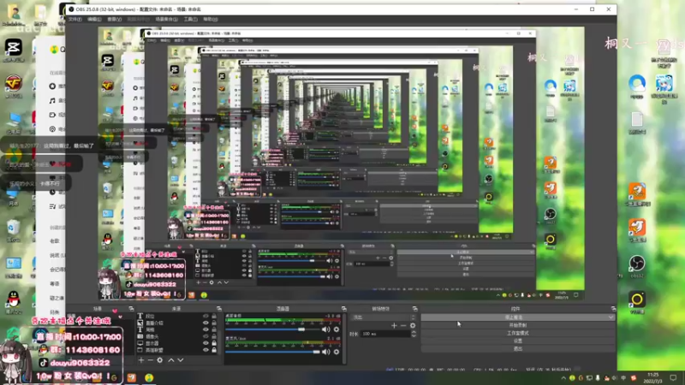
Task: Move selected source down with arrow
Action: click(181, 360)
